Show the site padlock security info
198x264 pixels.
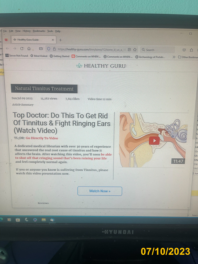tap(54, 49)
